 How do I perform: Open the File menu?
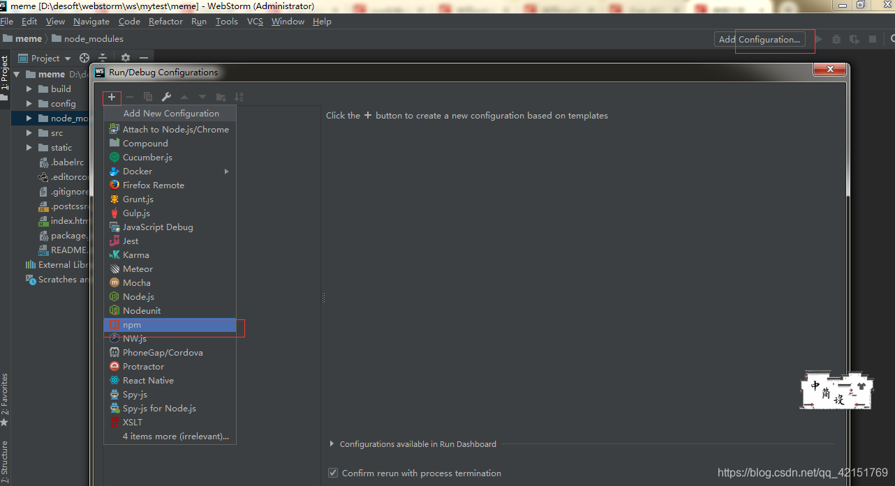tap(7, 22)
